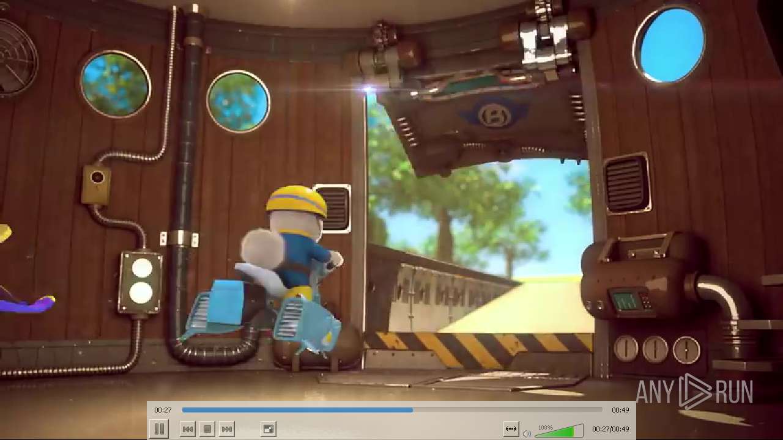Click the 00:49 remaining time label
The image size is (783, 440).
tap(620, 410)
